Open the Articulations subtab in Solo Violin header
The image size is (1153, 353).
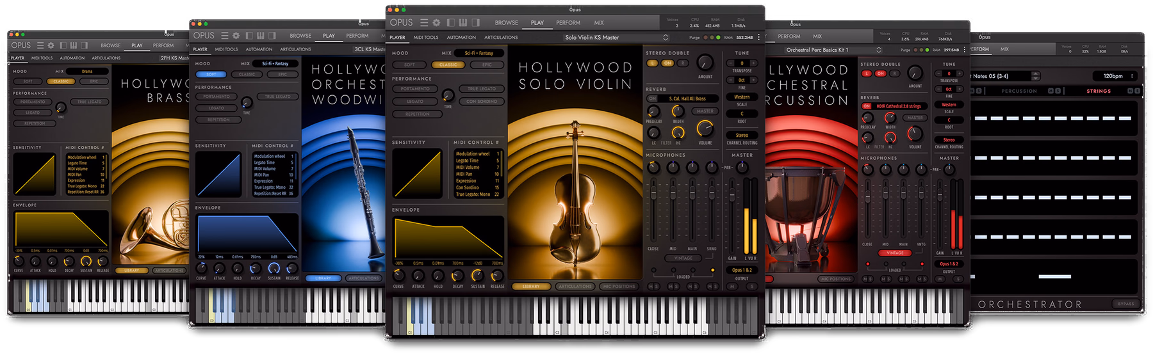coord(501,37)
